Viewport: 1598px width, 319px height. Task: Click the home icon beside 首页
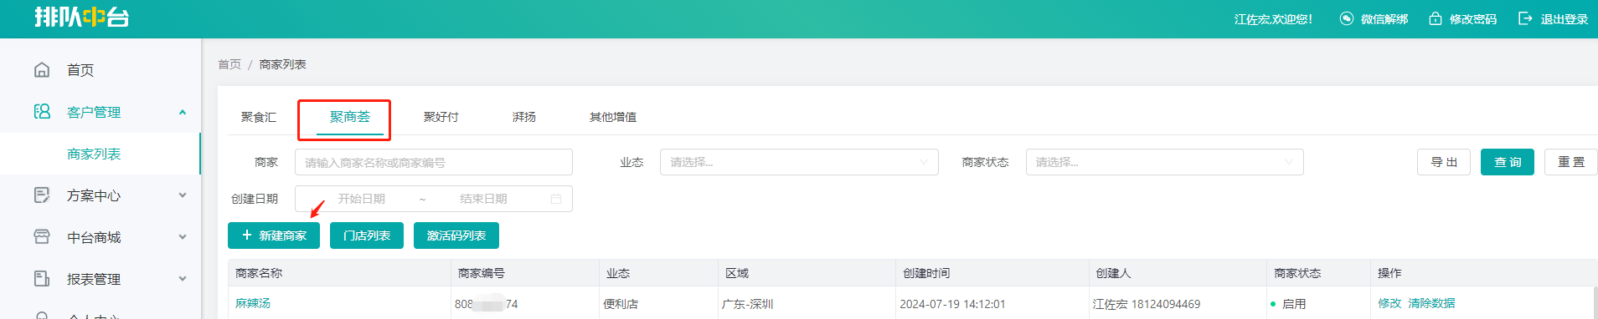click(x=42, y=70)
